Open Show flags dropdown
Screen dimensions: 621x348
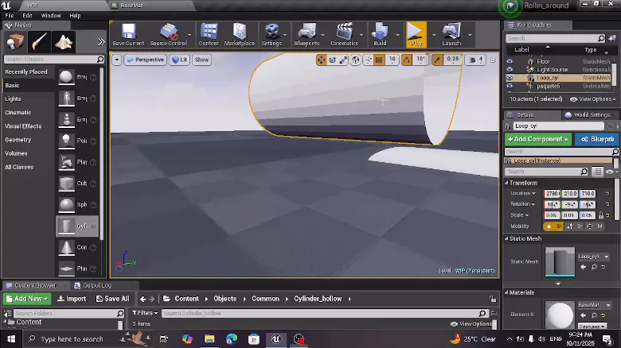tap(201, 60)
